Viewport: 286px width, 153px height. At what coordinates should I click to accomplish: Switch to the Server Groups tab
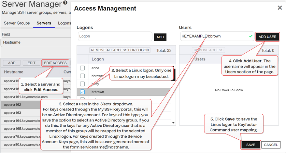17,23
